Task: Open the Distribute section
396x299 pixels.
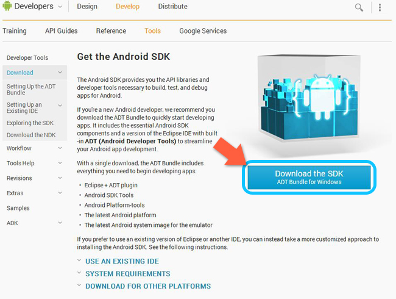Action: tap(173, 6)
